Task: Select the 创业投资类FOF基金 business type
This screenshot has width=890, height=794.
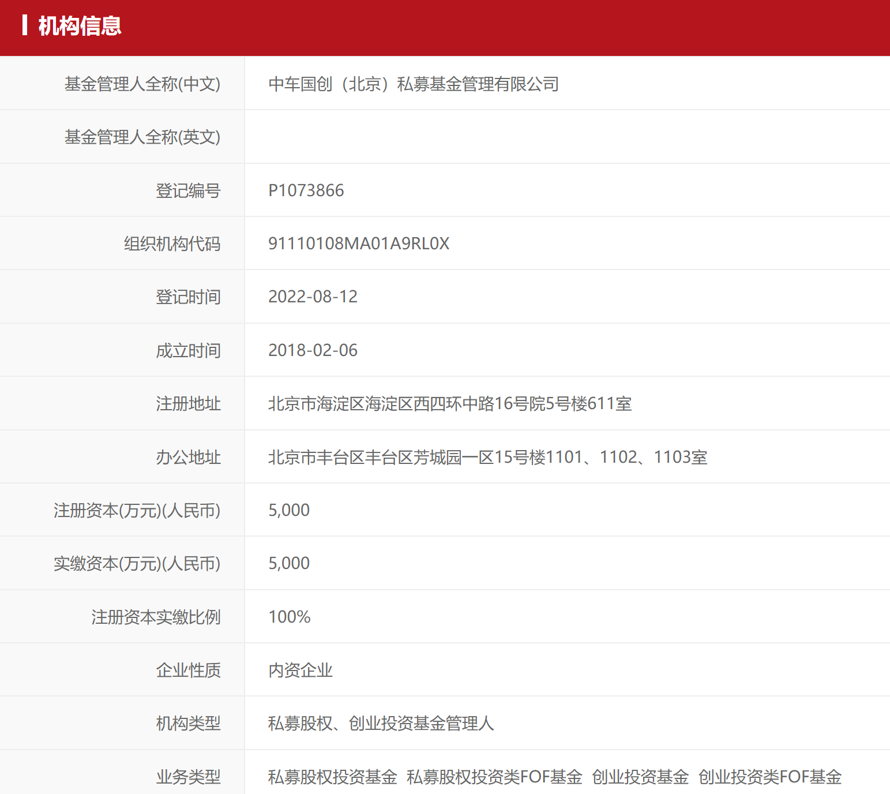Action: coord(770,777)
